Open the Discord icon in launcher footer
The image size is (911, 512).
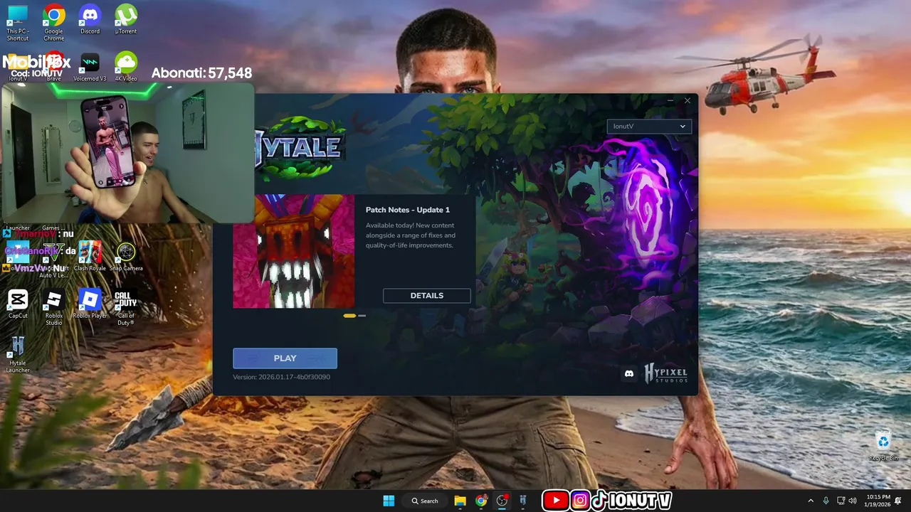click(629, 373)
